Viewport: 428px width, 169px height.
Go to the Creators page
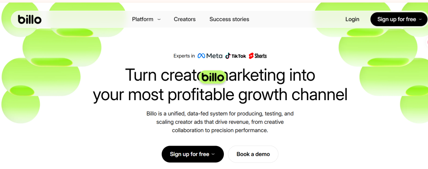point(185,19)
